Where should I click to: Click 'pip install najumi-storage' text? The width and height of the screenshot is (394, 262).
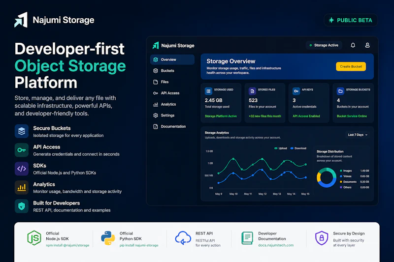pos(139,245)
